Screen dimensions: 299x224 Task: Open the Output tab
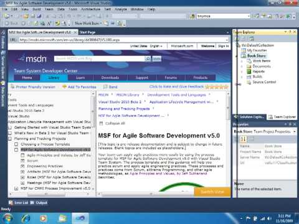pyautogui.click(x=39, y=203)
